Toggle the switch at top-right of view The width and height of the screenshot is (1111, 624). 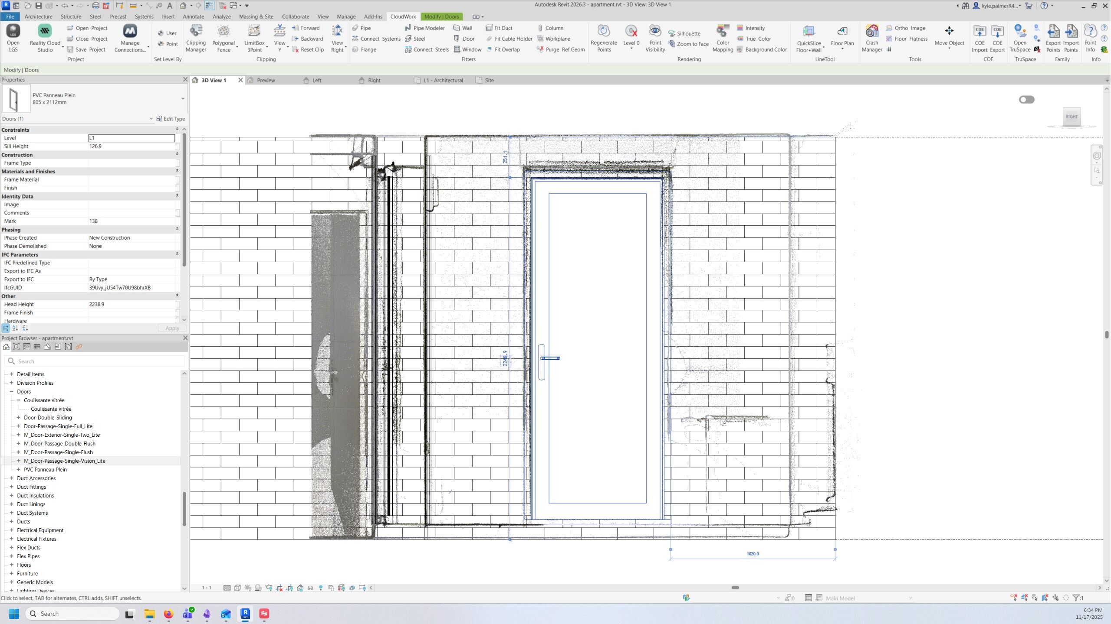click(x=1026, y=100)
